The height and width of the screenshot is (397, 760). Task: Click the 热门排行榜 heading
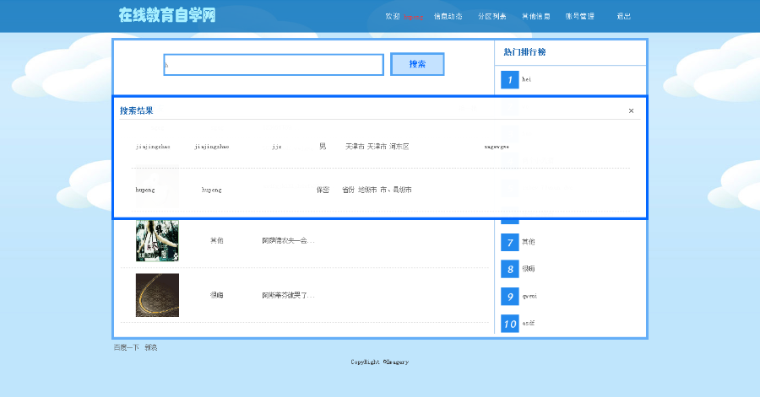pyautogui.click(x=524, y=52)
